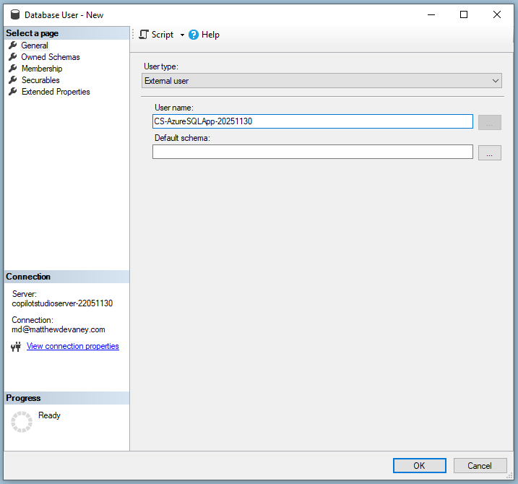Click the blue Help question mark icon

pos(194,35)
